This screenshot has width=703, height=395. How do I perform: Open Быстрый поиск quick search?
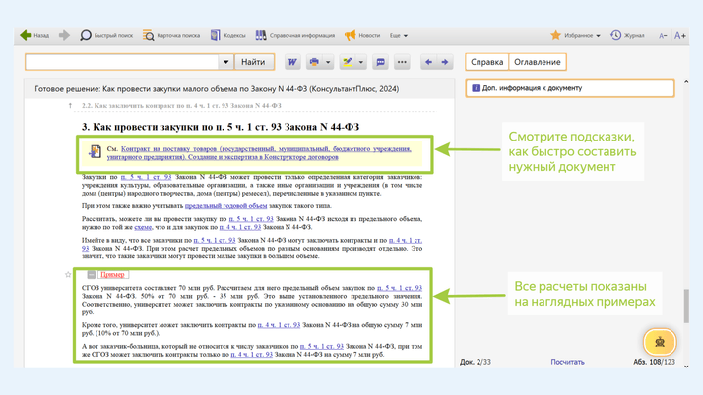pyautogui.click(x=105, y=35)
